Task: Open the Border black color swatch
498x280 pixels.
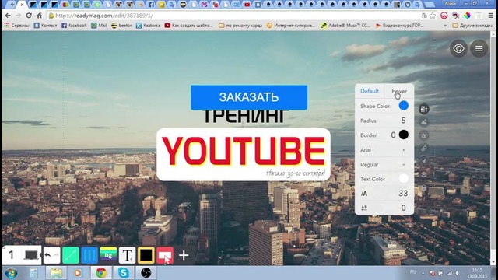Action: point(403,135)
